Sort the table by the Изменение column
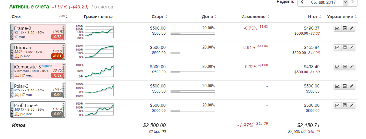 255,17
